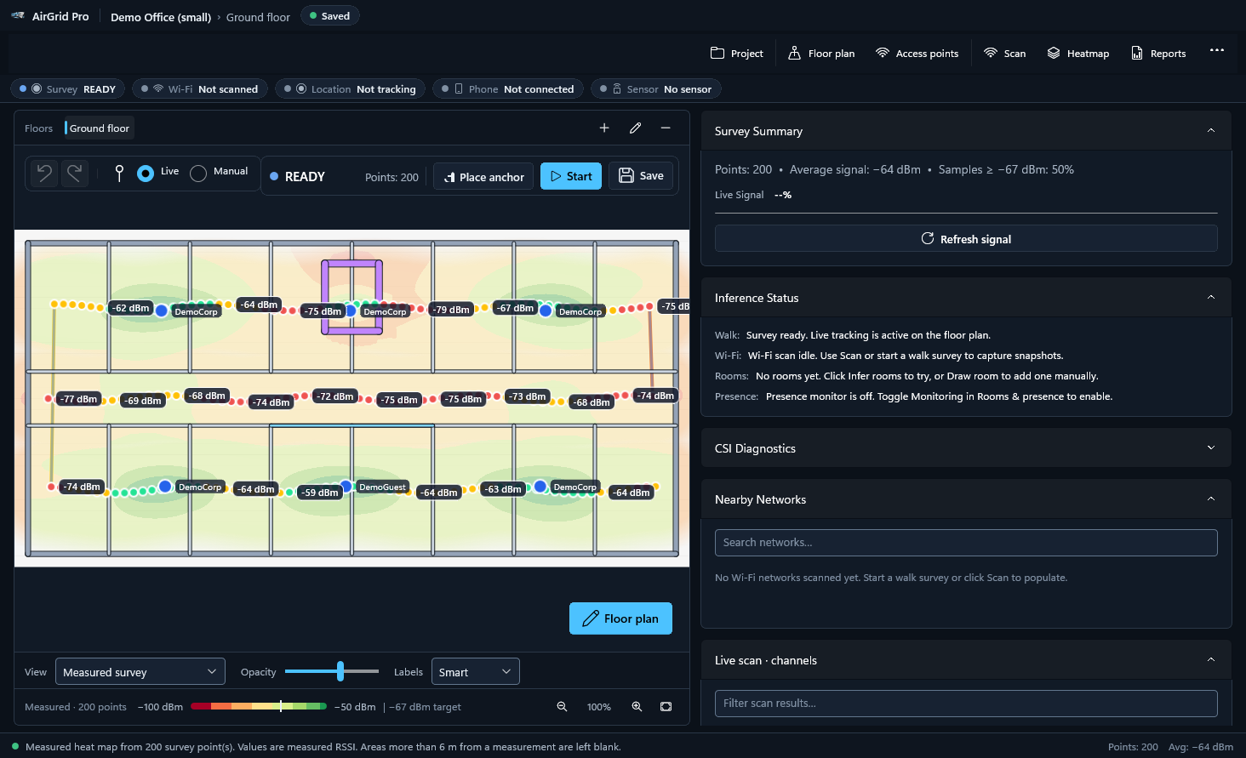Image resolution: width=1246 pixels, height=758 pixels.
Task: Click the undo arrow icon
Action: coord(44,174)
